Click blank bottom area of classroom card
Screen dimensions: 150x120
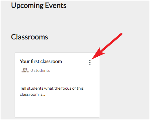(57, 108)
